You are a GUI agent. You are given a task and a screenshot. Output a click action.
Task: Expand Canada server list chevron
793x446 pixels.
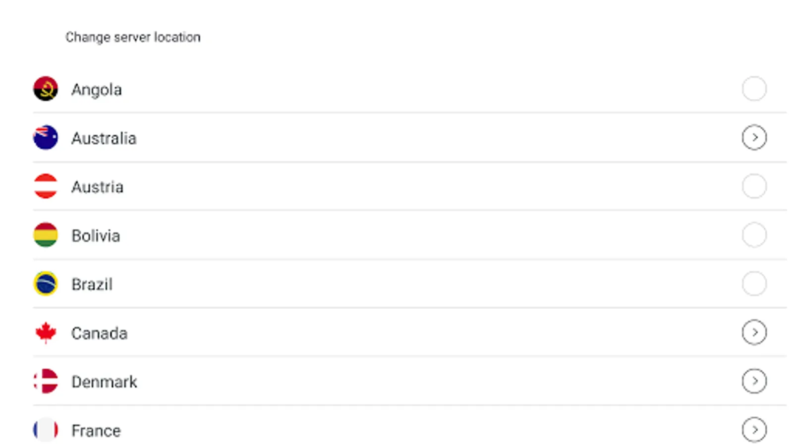pos(754,332)
